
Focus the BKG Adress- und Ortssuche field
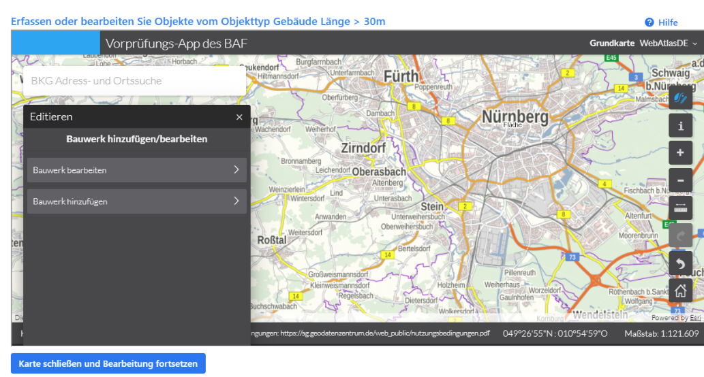tap(134, 81)
